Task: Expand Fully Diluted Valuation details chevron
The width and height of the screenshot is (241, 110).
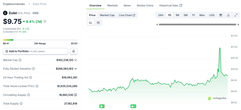Action: [x=76, y=69]
